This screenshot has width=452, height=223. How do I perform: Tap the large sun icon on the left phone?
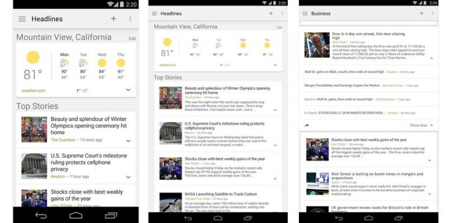click(33, 57)
